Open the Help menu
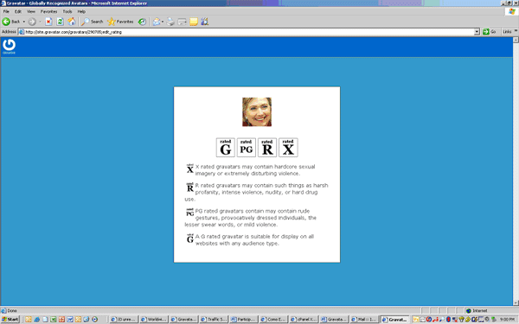The width and height of the screenshot is (519, 324). point(81,11)
